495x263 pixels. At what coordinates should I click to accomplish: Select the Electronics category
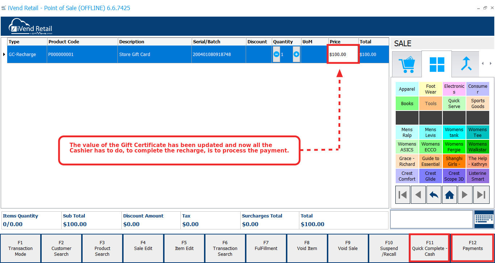[454, 89]
